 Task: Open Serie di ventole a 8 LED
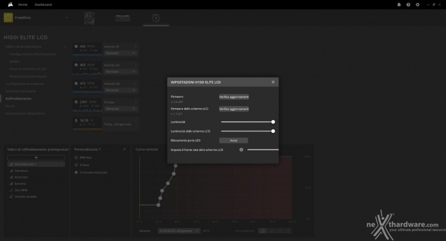click(x=28, y=69)
